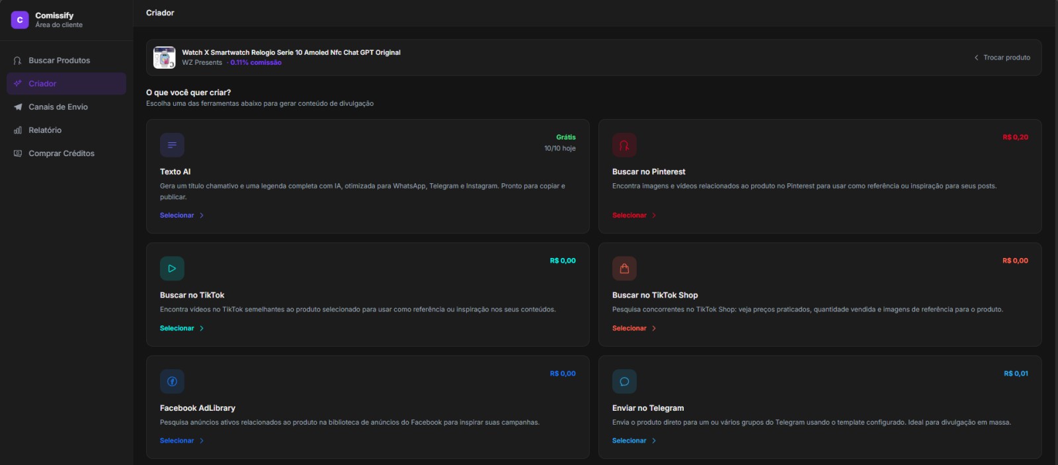
Task: Open Comprar Créditos page
Action: tap(66, 153)
